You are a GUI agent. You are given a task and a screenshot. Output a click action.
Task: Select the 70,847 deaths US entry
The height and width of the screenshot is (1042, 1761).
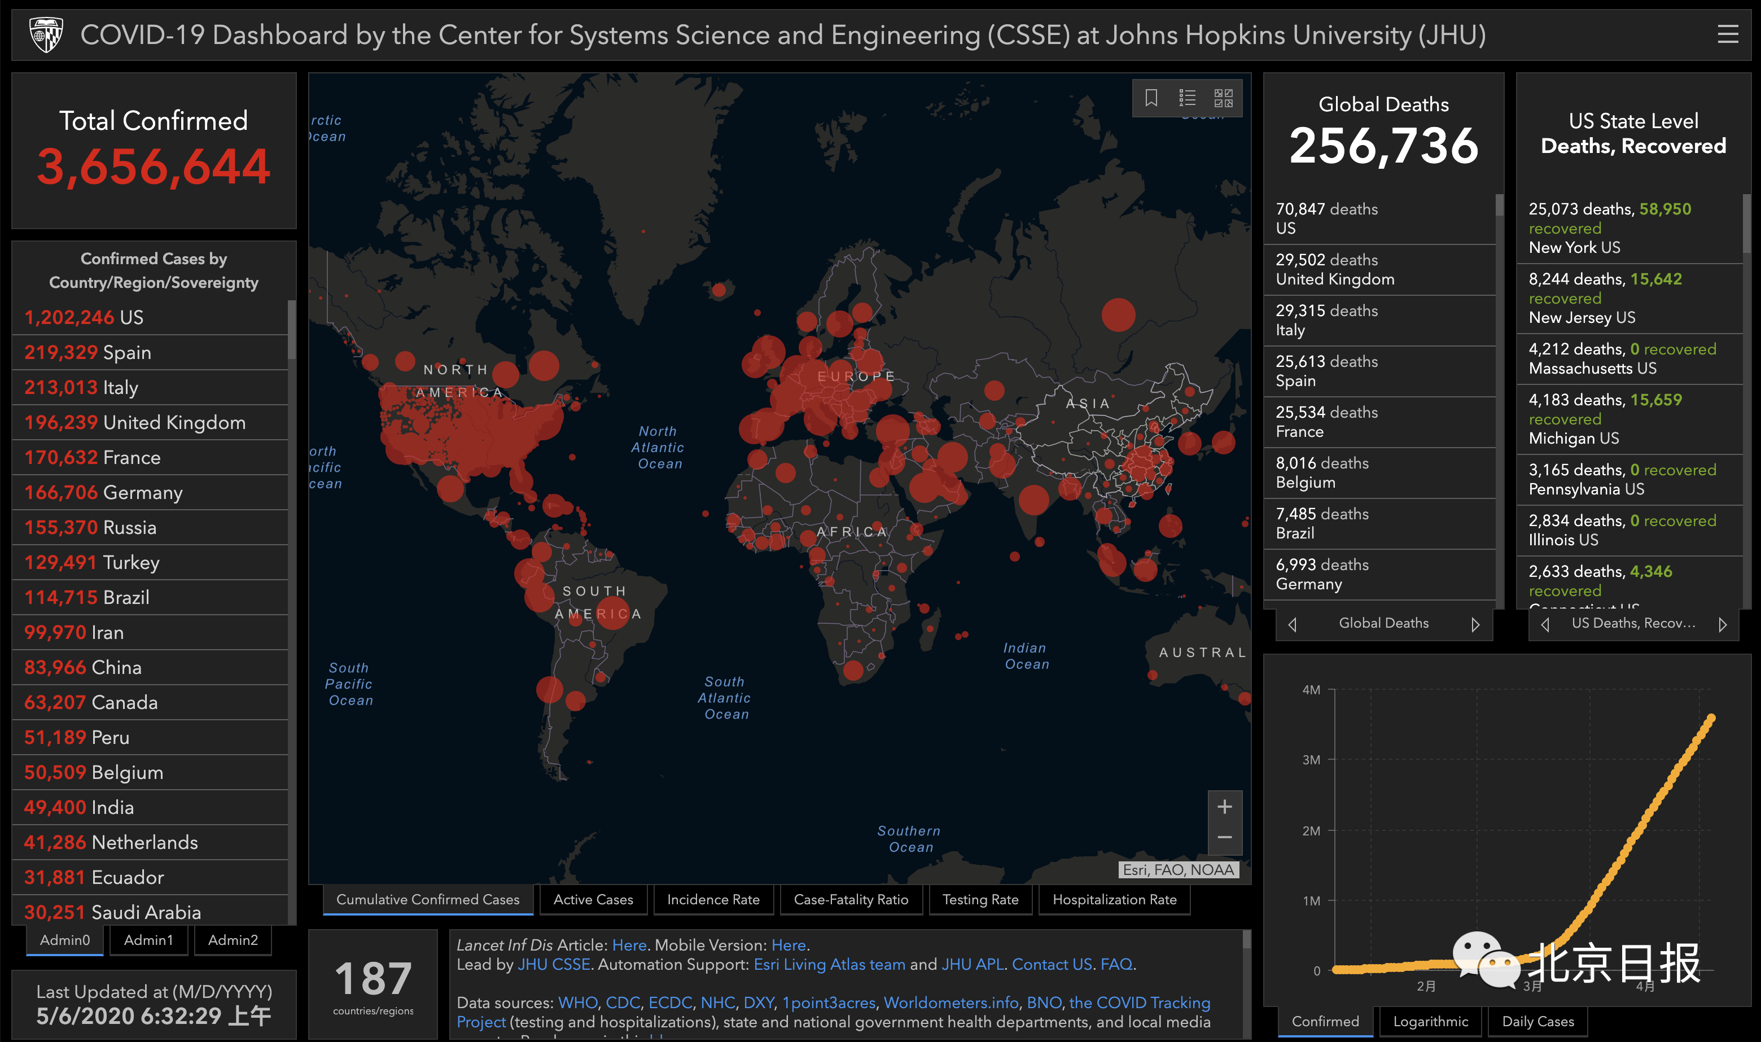point(1379,218)
